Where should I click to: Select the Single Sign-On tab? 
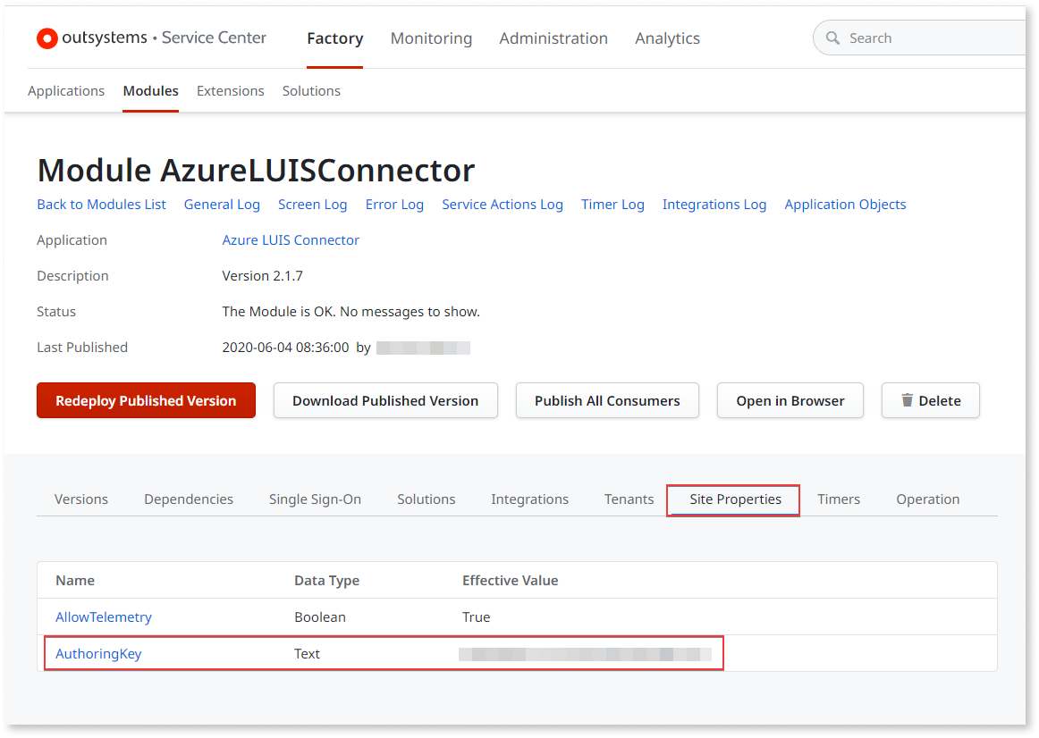click(x=315, y=499)
